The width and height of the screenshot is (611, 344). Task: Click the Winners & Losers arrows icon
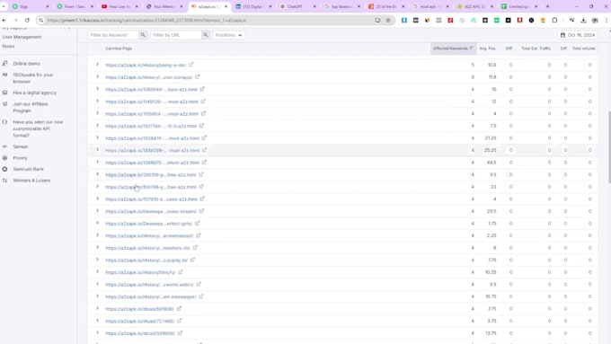tap(4, 181)
